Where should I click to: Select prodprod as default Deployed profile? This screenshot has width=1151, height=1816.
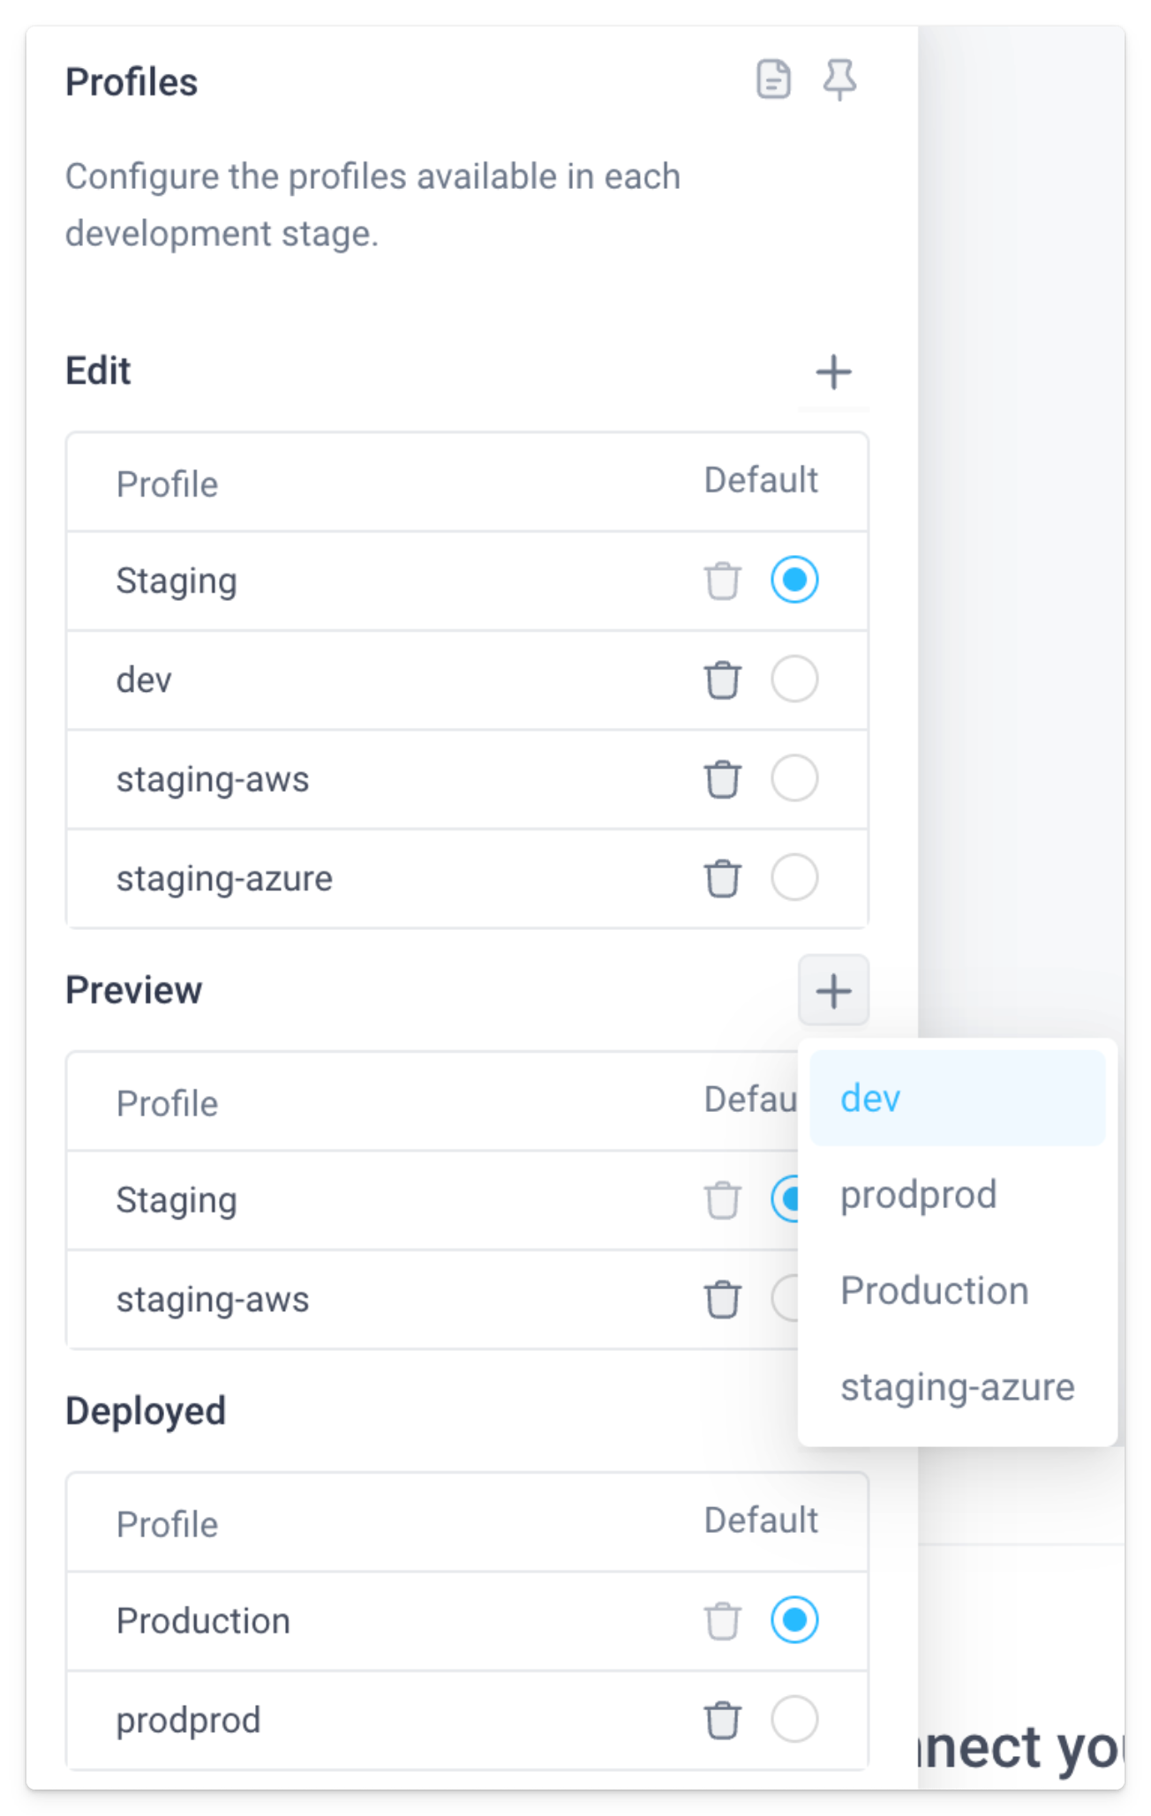point(794,1720)
